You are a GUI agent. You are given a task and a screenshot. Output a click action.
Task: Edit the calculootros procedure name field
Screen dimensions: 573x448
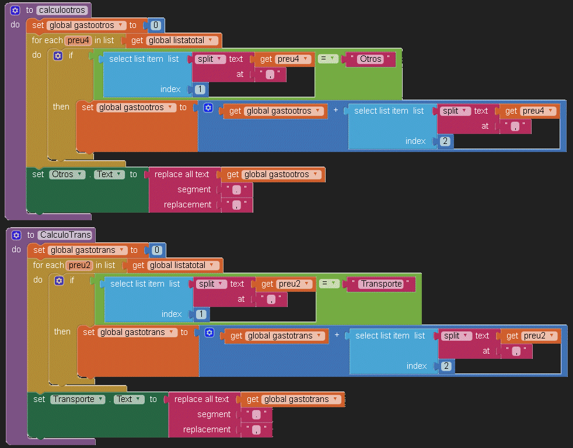click(62, 10)
